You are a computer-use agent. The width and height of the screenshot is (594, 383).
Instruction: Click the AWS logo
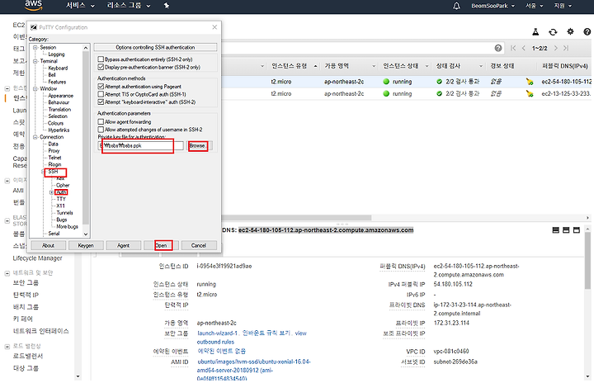pyautogui.click(x=33, y=5)
